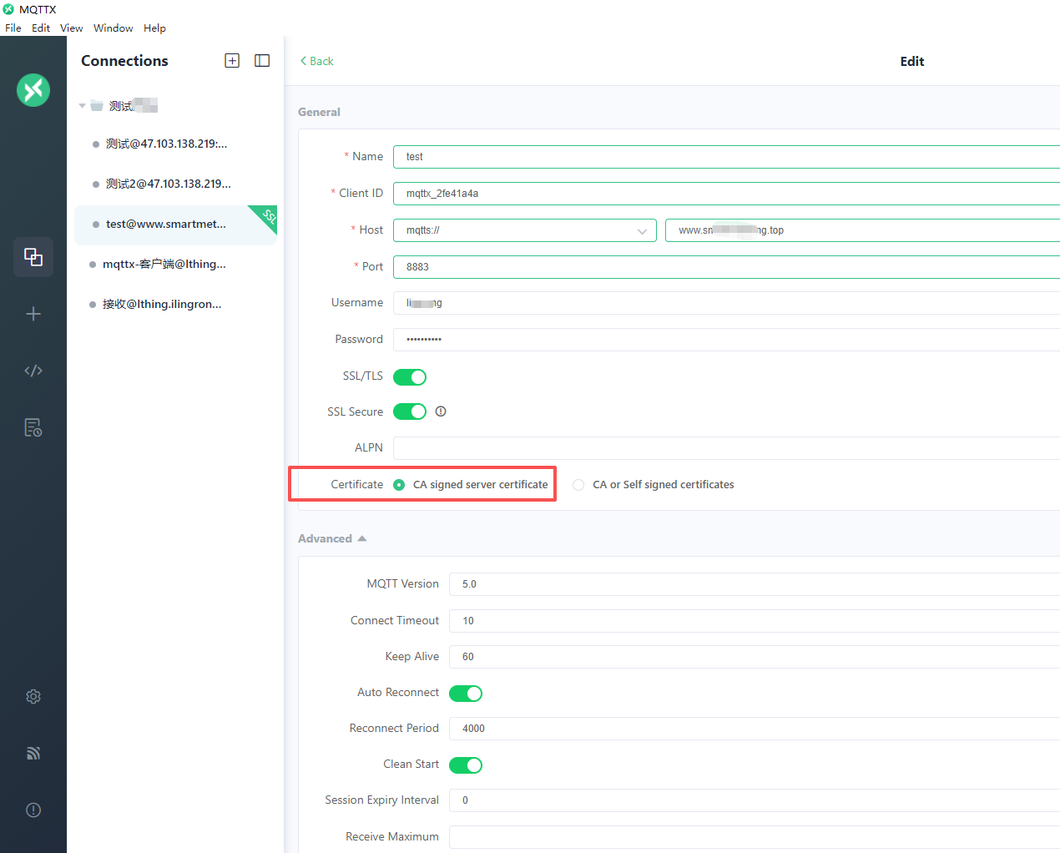
Task: Click the plus icon in left sidebar
Action: (33, 314)
